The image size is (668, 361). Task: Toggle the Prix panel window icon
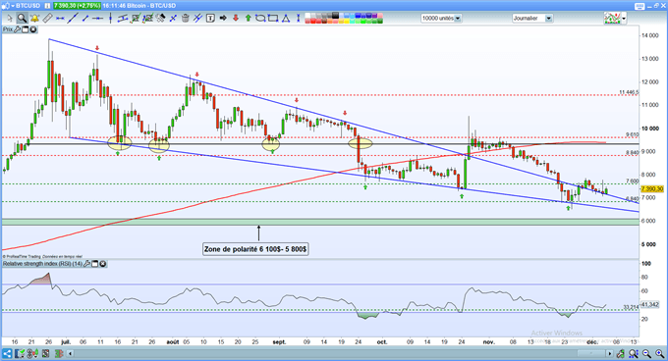25,29
